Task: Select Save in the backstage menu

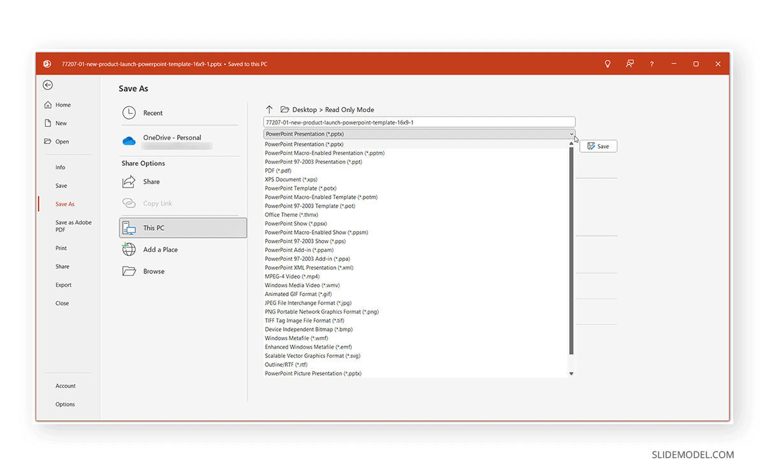Action: (61, 186)
